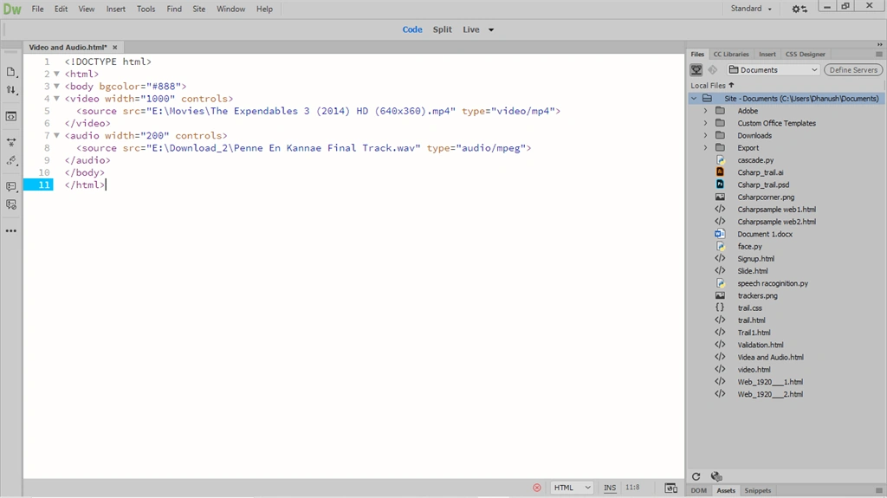Close the Video and Audio.html document tab
Viewport: 887px width, 498px height.
tap(115, 48)
